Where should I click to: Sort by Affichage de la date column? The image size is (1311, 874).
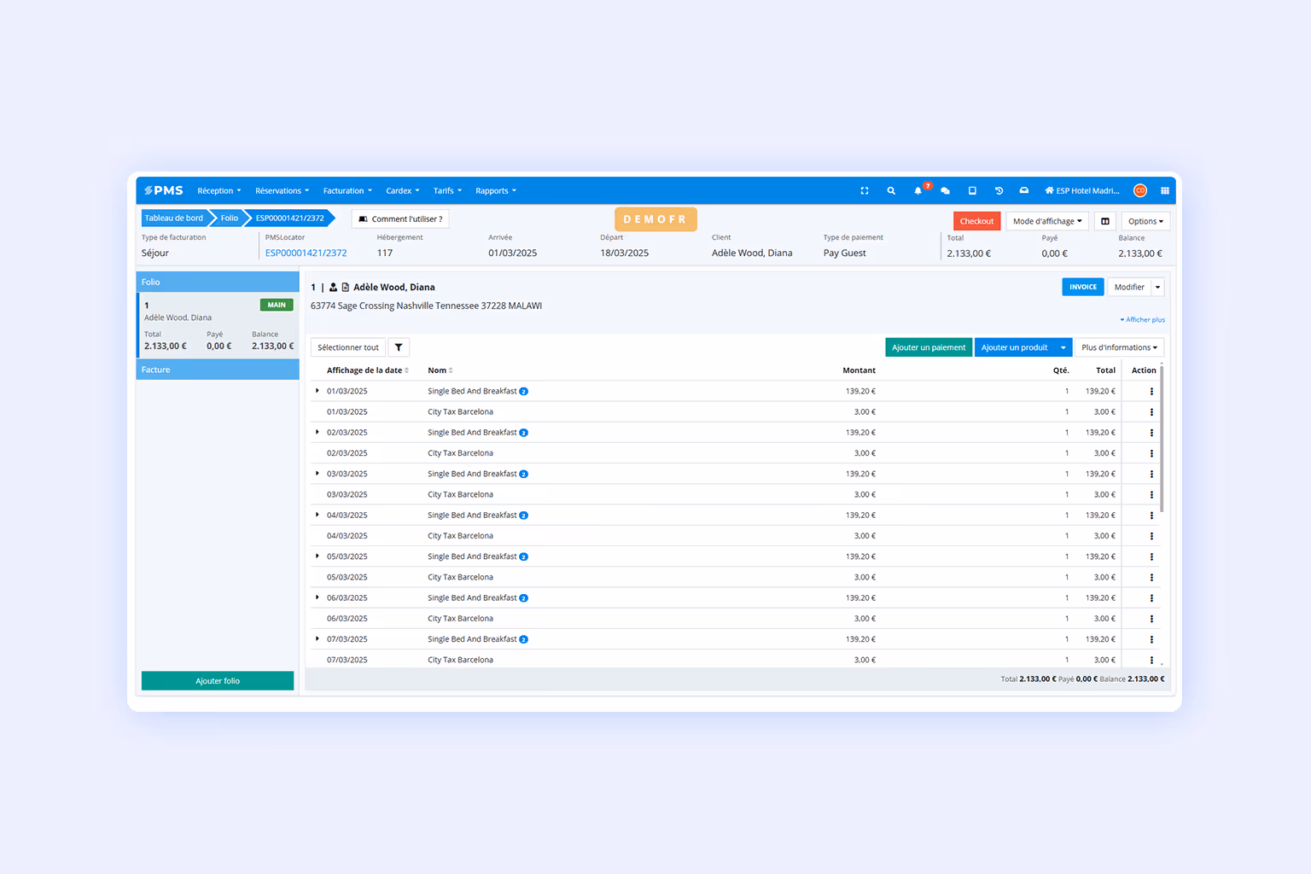[368, 370]
